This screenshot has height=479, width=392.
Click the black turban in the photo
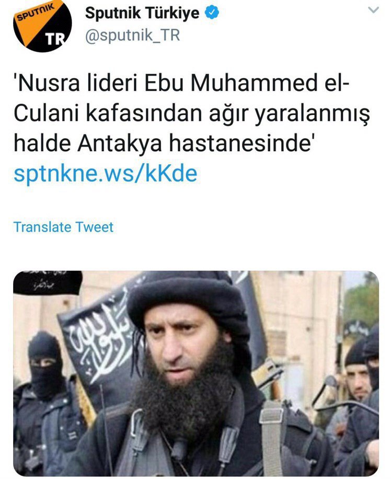pyautogui.click(x=189, y=302)
